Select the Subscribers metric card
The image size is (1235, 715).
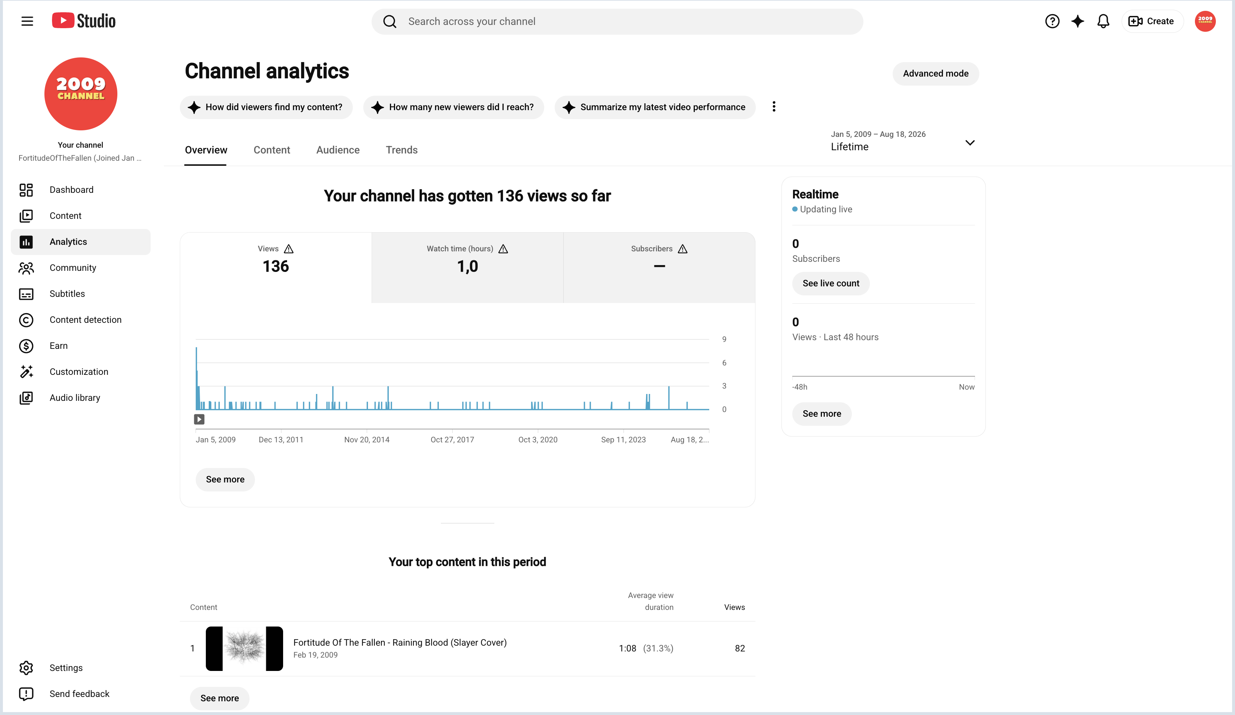pyautogui.click(x=659, y=268)
